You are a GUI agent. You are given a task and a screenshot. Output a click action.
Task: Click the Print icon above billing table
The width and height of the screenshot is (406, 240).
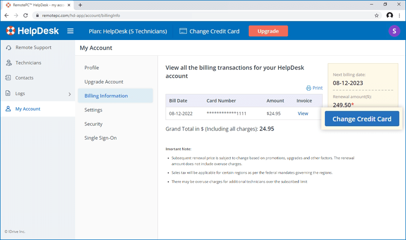(309, 88)
